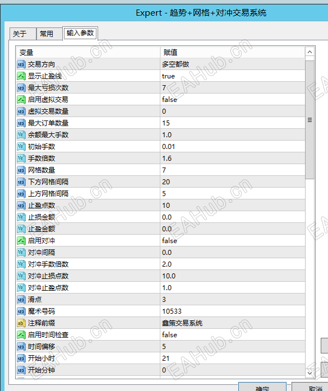
Task: Click the value 鑫策交易系统 for 注释前缀
Action: pyautogui.click(x=182, y=323)
